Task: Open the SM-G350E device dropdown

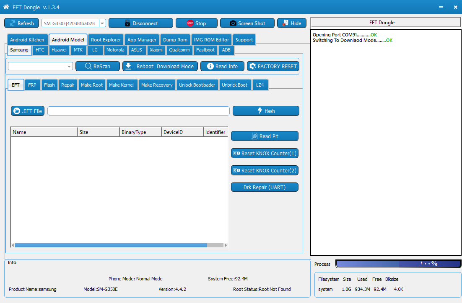Action: [102, 23]
